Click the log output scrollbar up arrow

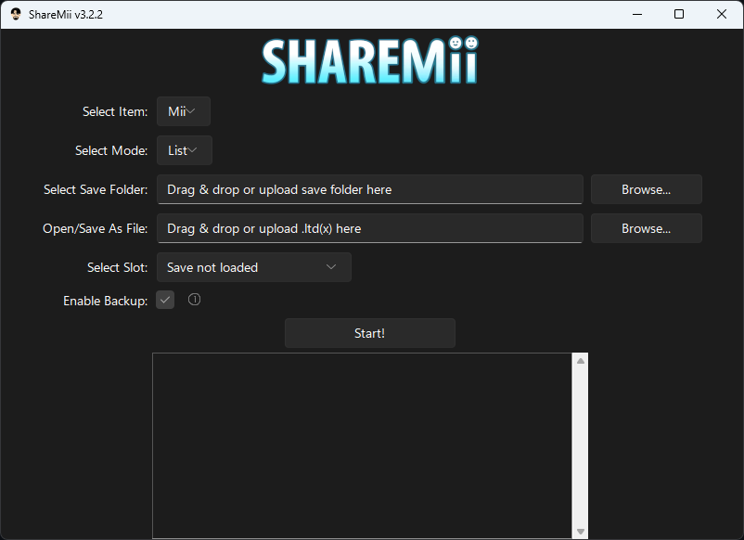581,361
